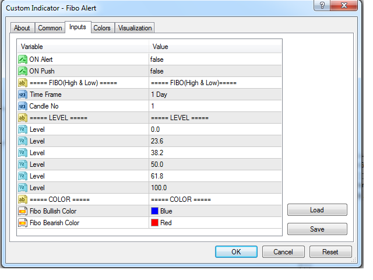Click the COLOR separator string icon
373x280 pixels.
(x=23, y=199)
